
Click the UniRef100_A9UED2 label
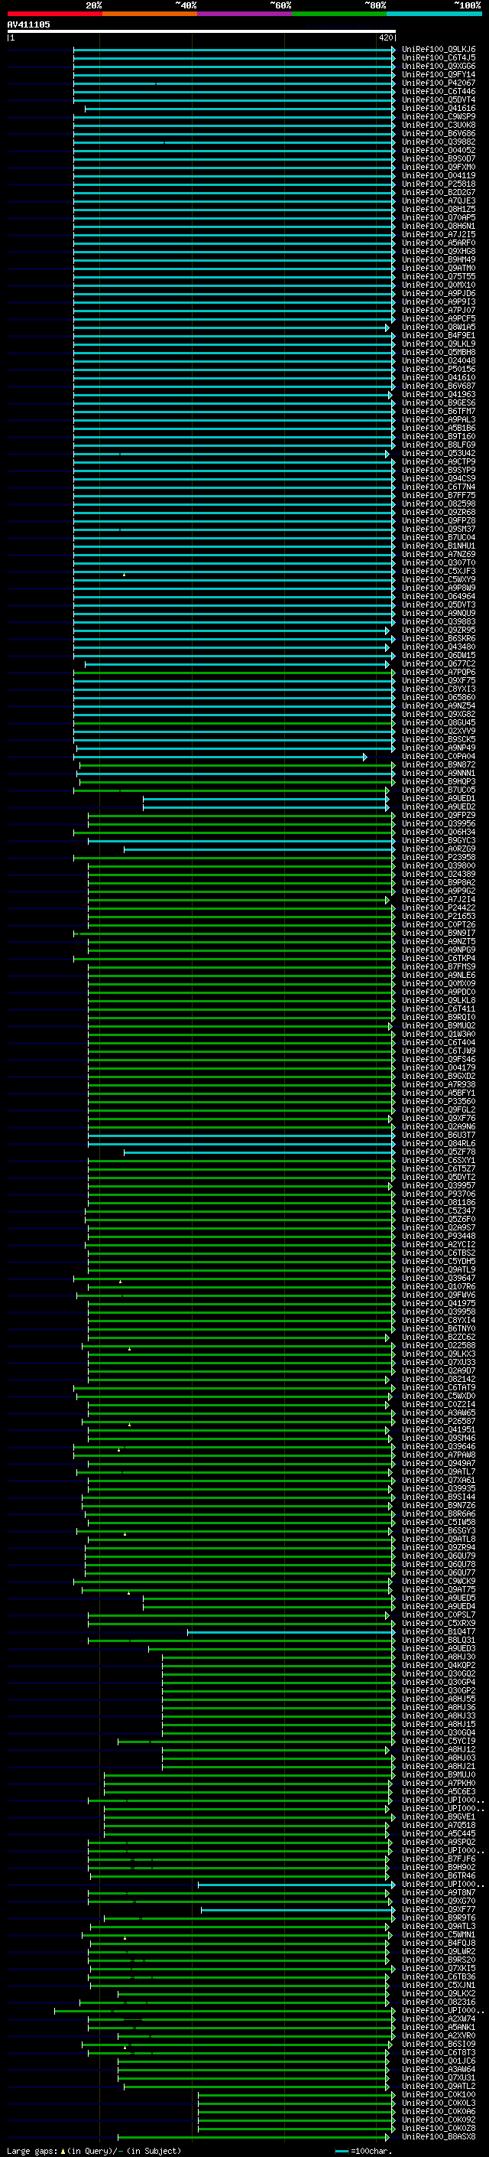[x=439, y=807]
